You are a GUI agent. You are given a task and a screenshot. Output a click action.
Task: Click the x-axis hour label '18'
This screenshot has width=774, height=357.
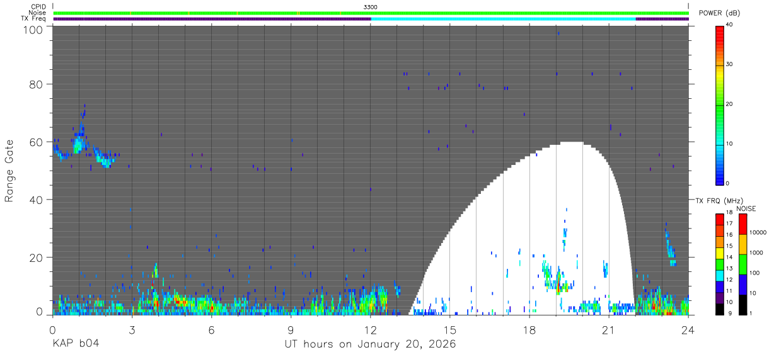(529, 329)
